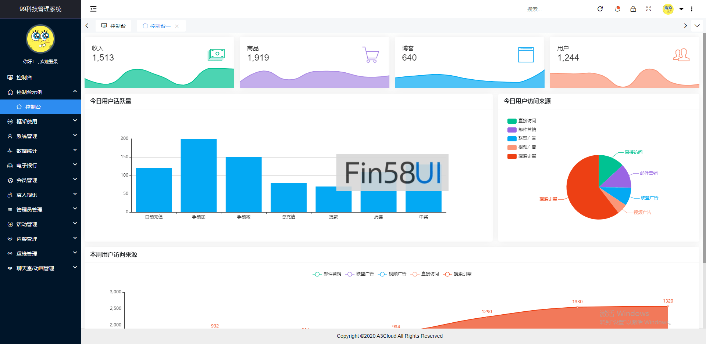Click the refresh icon in top bar
Image resolution: width=706 pixels, height=344 pixels.
pos(600,9)
